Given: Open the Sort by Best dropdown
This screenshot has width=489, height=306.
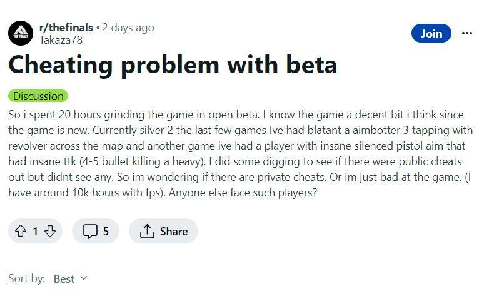Looking at the screenshot, I should pyautogui.click(x=70, y=278).
